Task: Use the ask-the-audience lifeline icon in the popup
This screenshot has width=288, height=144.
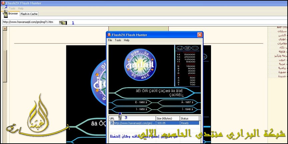Action: (x=188, y=48)
